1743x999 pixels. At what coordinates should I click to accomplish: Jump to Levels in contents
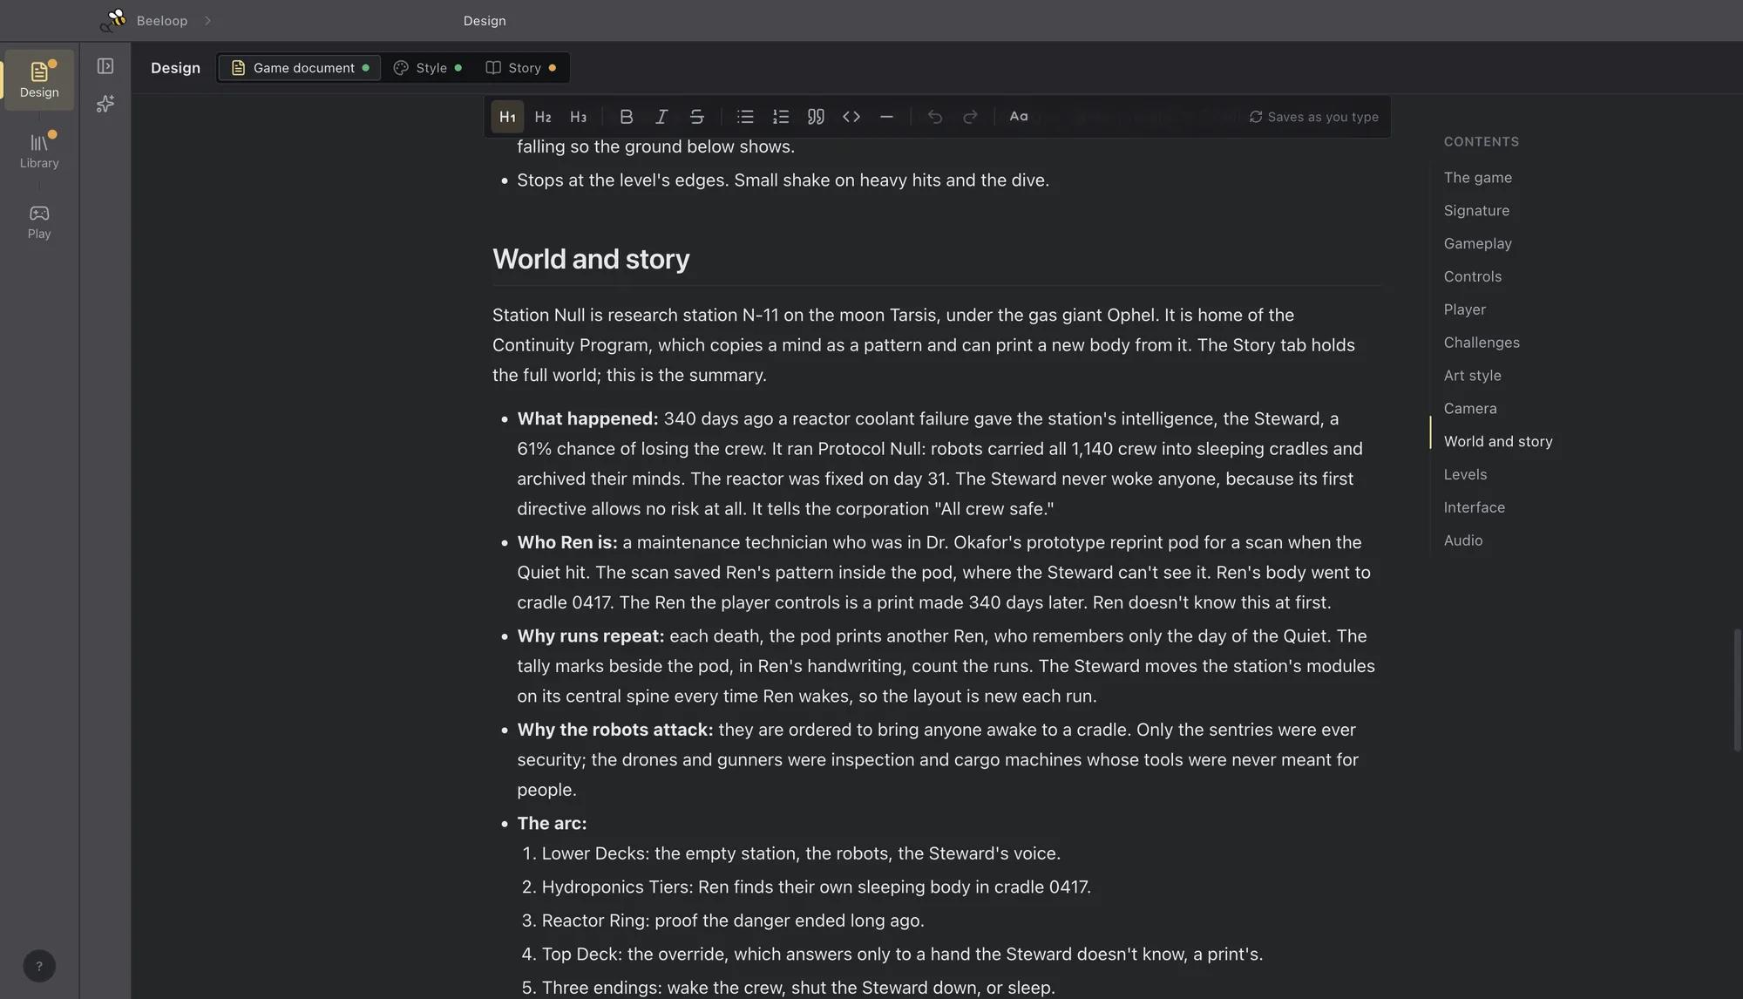tap(1465, 475)
